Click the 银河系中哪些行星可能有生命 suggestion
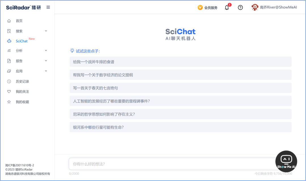The image size is (306, 181). 180,127
